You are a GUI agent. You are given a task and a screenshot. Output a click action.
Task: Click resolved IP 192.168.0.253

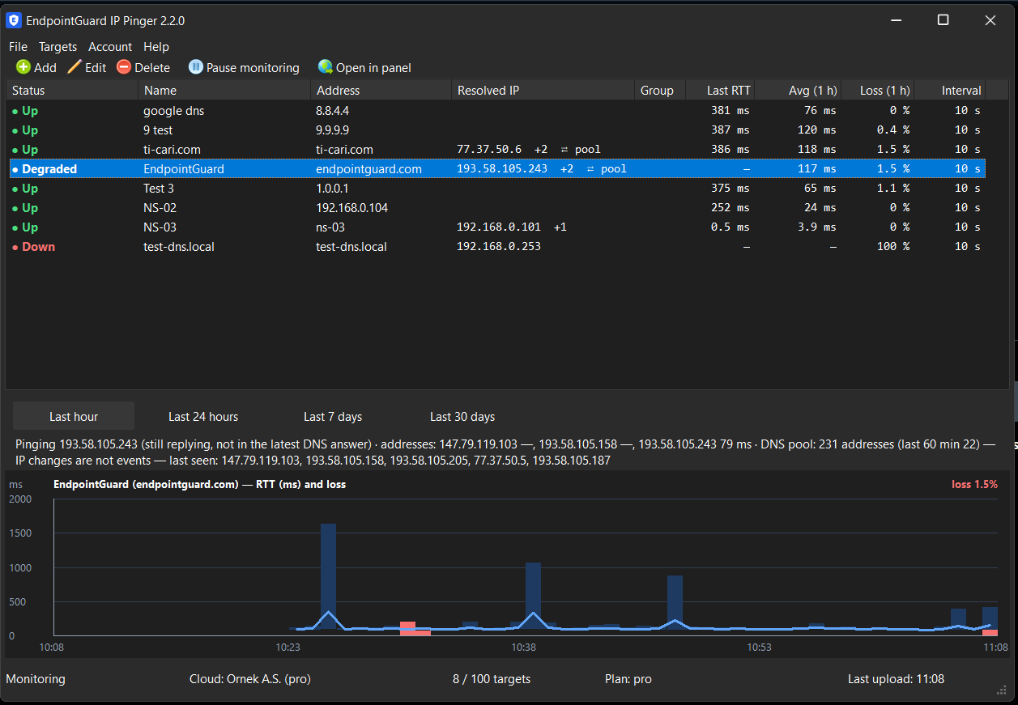click(x=499, y=247)
